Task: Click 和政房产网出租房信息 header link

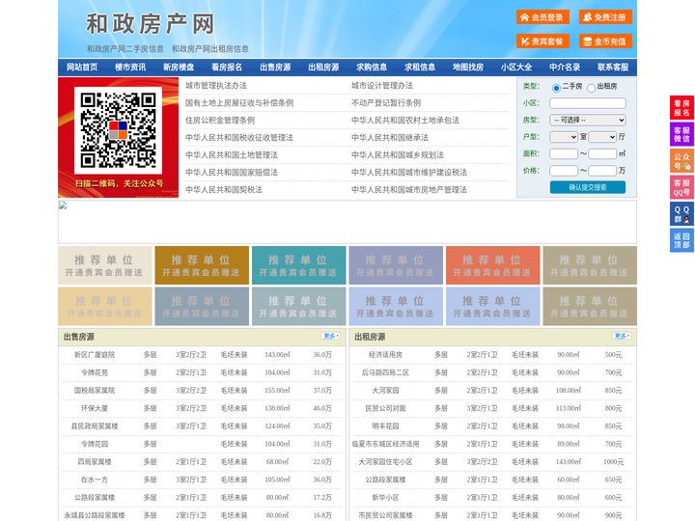Action: click(x=210, y=49)
